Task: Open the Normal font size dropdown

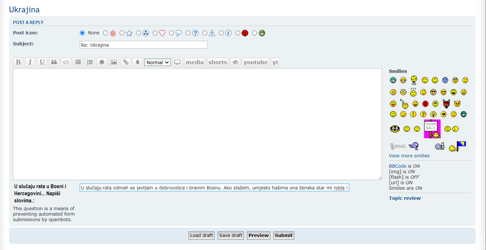Action: coord(158,62)
